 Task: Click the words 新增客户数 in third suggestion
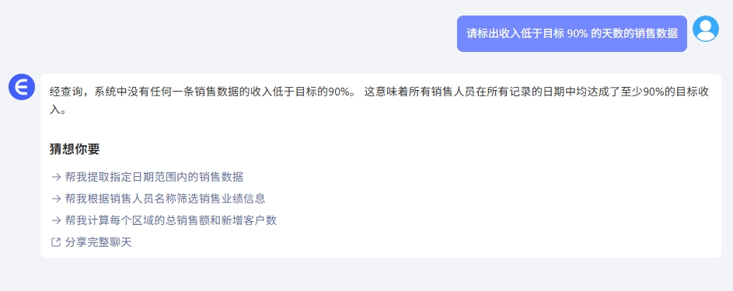pos(250,220)
